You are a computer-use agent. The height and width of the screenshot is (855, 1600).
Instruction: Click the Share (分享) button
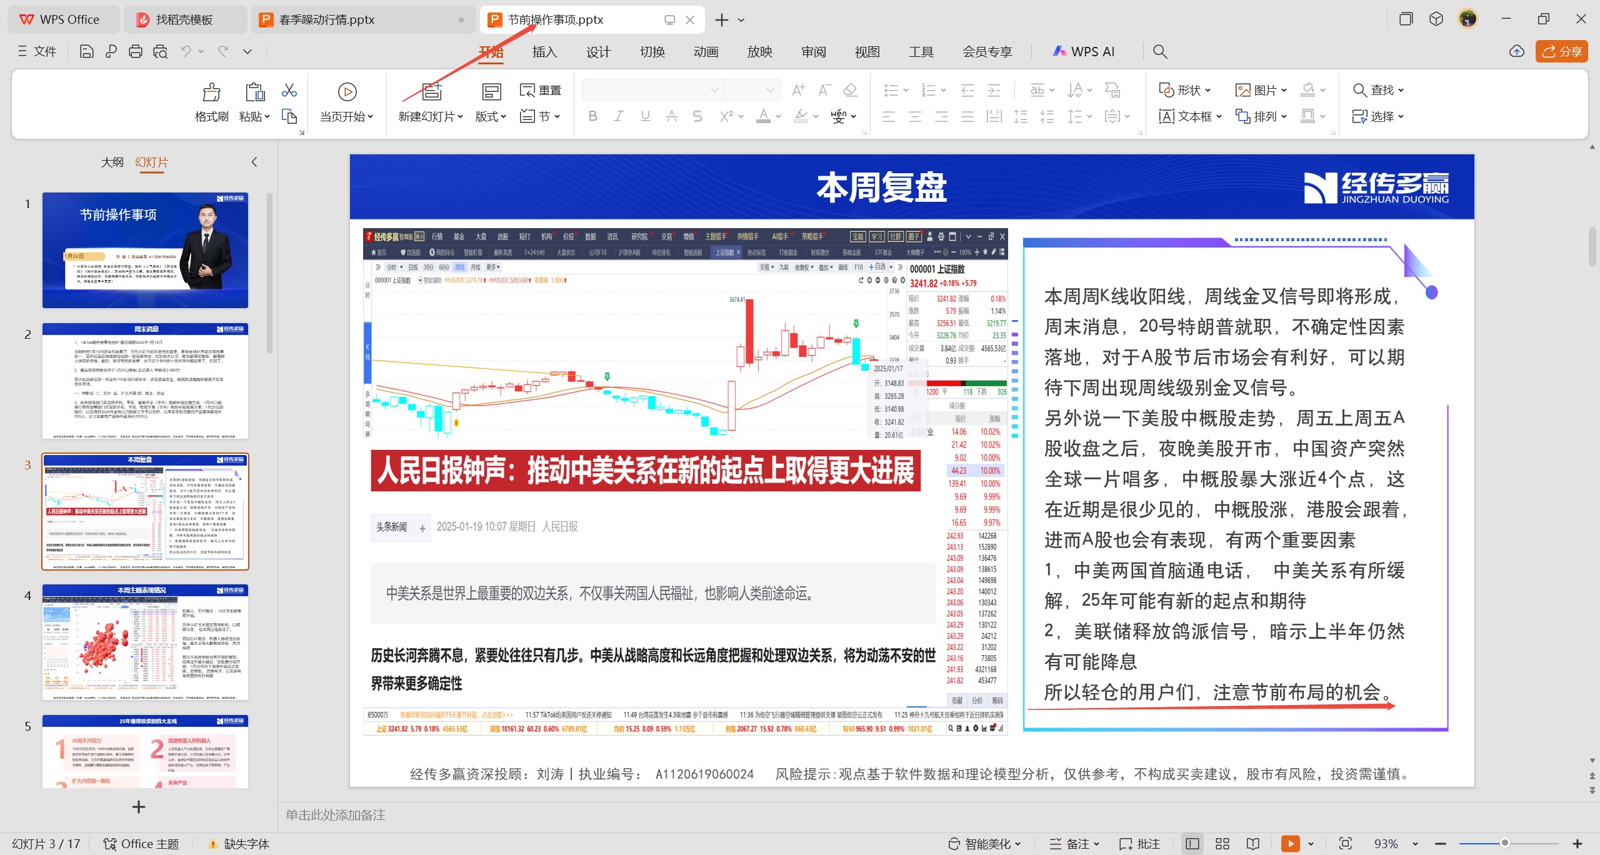1561,52
